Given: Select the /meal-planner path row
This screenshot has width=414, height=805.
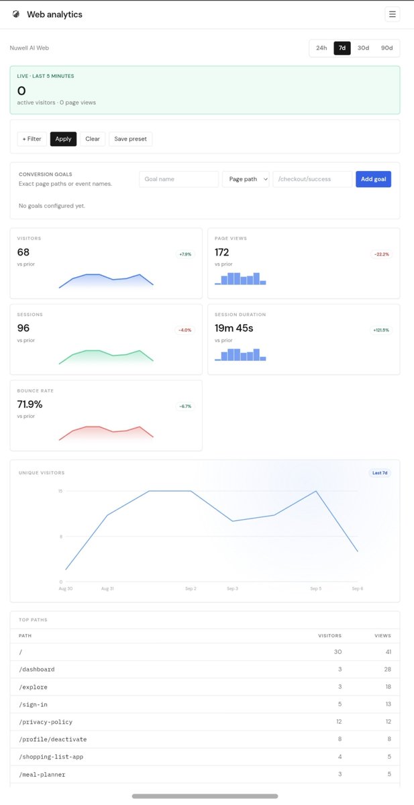Looking at the screenshot, I should coord(205,774).
